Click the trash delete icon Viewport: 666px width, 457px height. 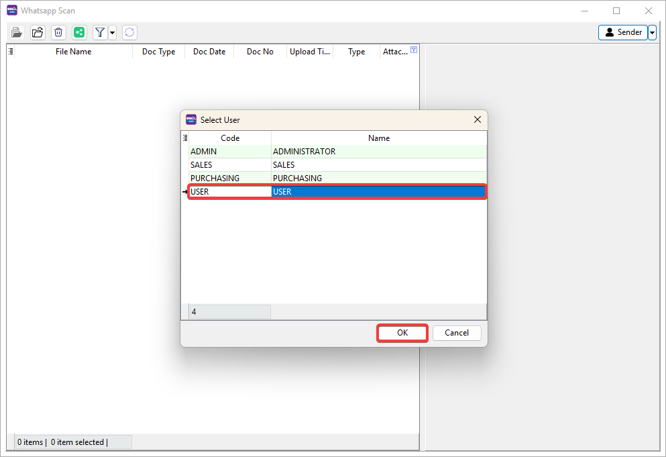[x=58, y=32]
